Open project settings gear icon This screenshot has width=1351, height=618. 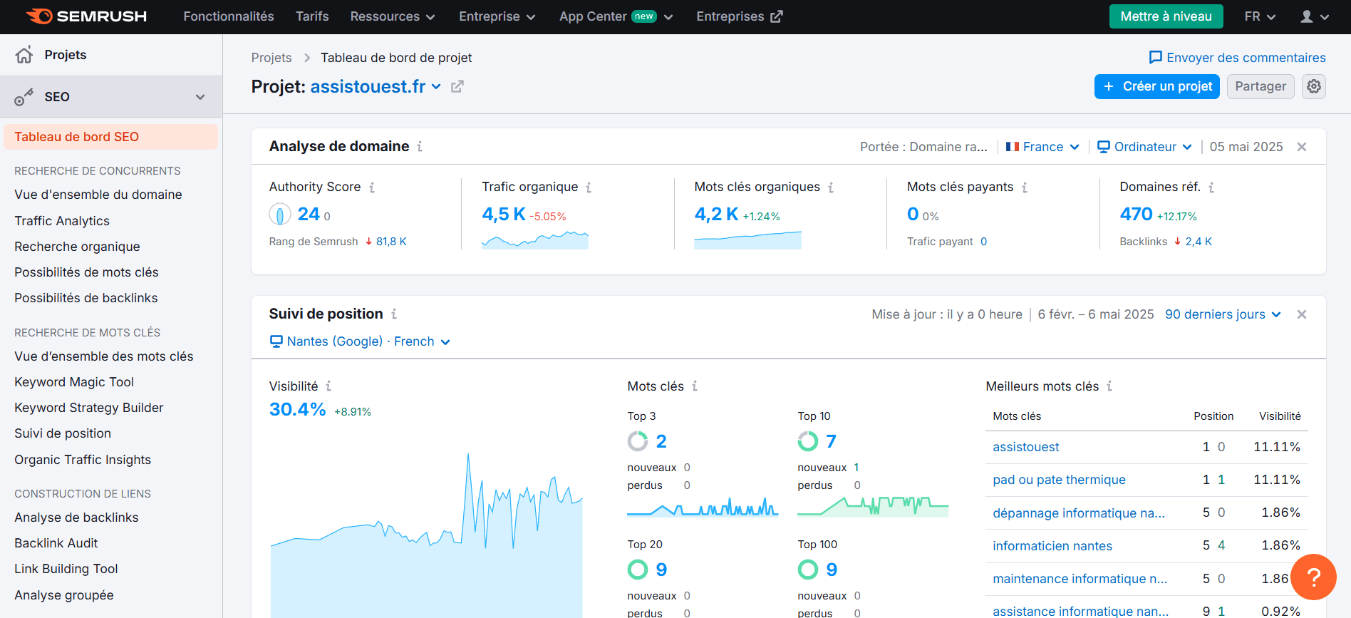pyautogui.click(x=1313, y=86)
